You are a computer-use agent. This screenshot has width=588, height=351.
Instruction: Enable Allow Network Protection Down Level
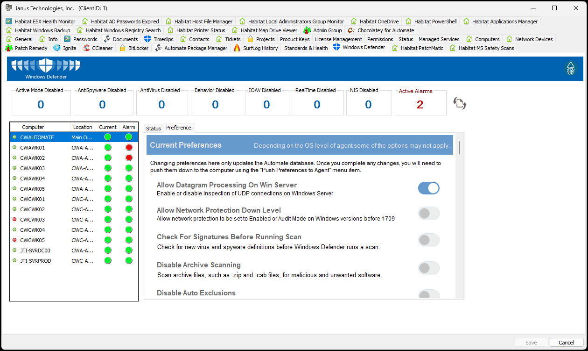pyautogui.click(x=429, y=214)
